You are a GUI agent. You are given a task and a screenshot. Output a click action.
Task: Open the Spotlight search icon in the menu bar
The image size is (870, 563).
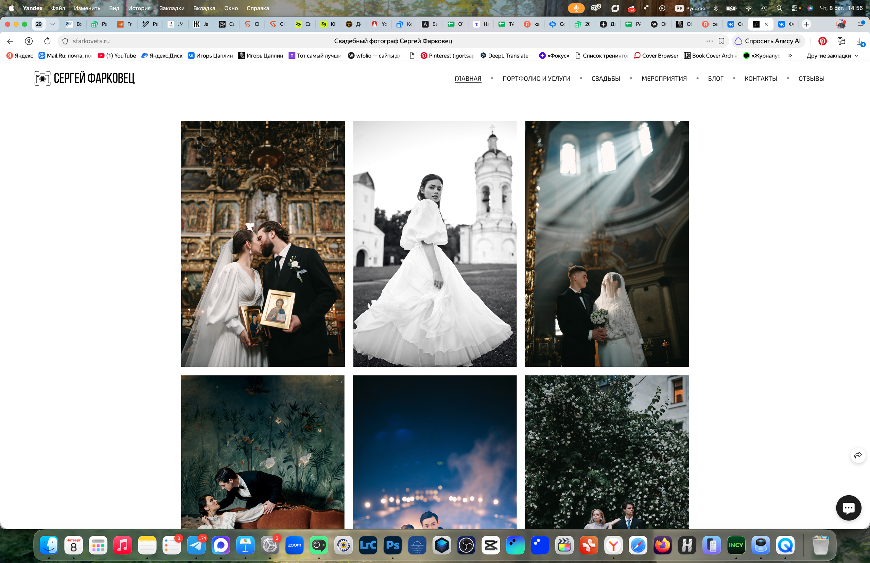[779, 8]
